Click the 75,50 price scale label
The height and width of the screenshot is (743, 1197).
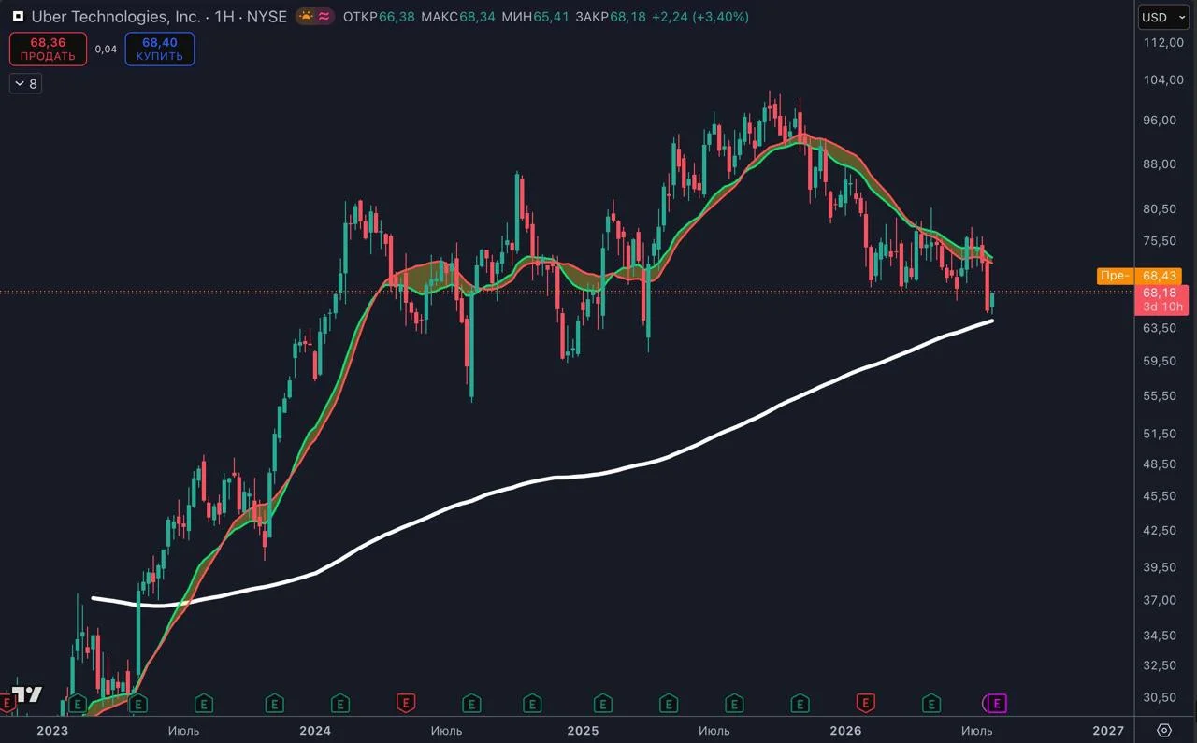(x=1160, y=240)
